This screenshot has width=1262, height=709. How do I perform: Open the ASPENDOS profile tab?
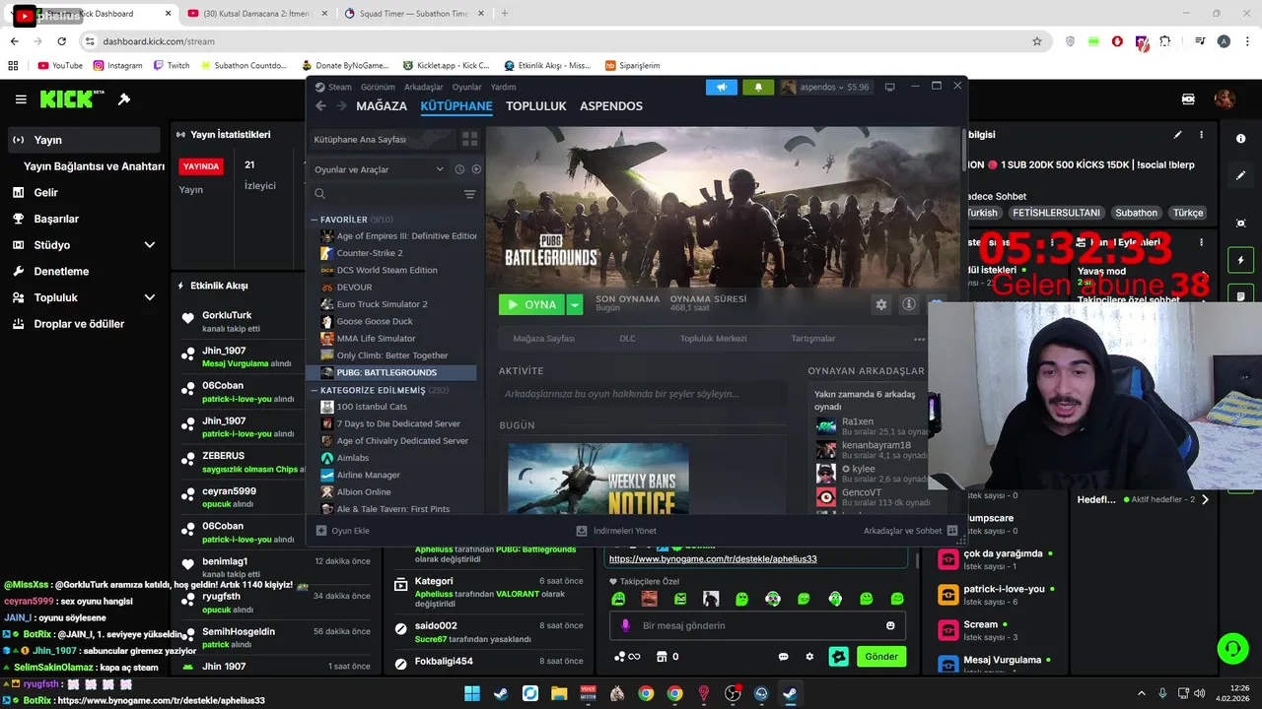(611, 106)
